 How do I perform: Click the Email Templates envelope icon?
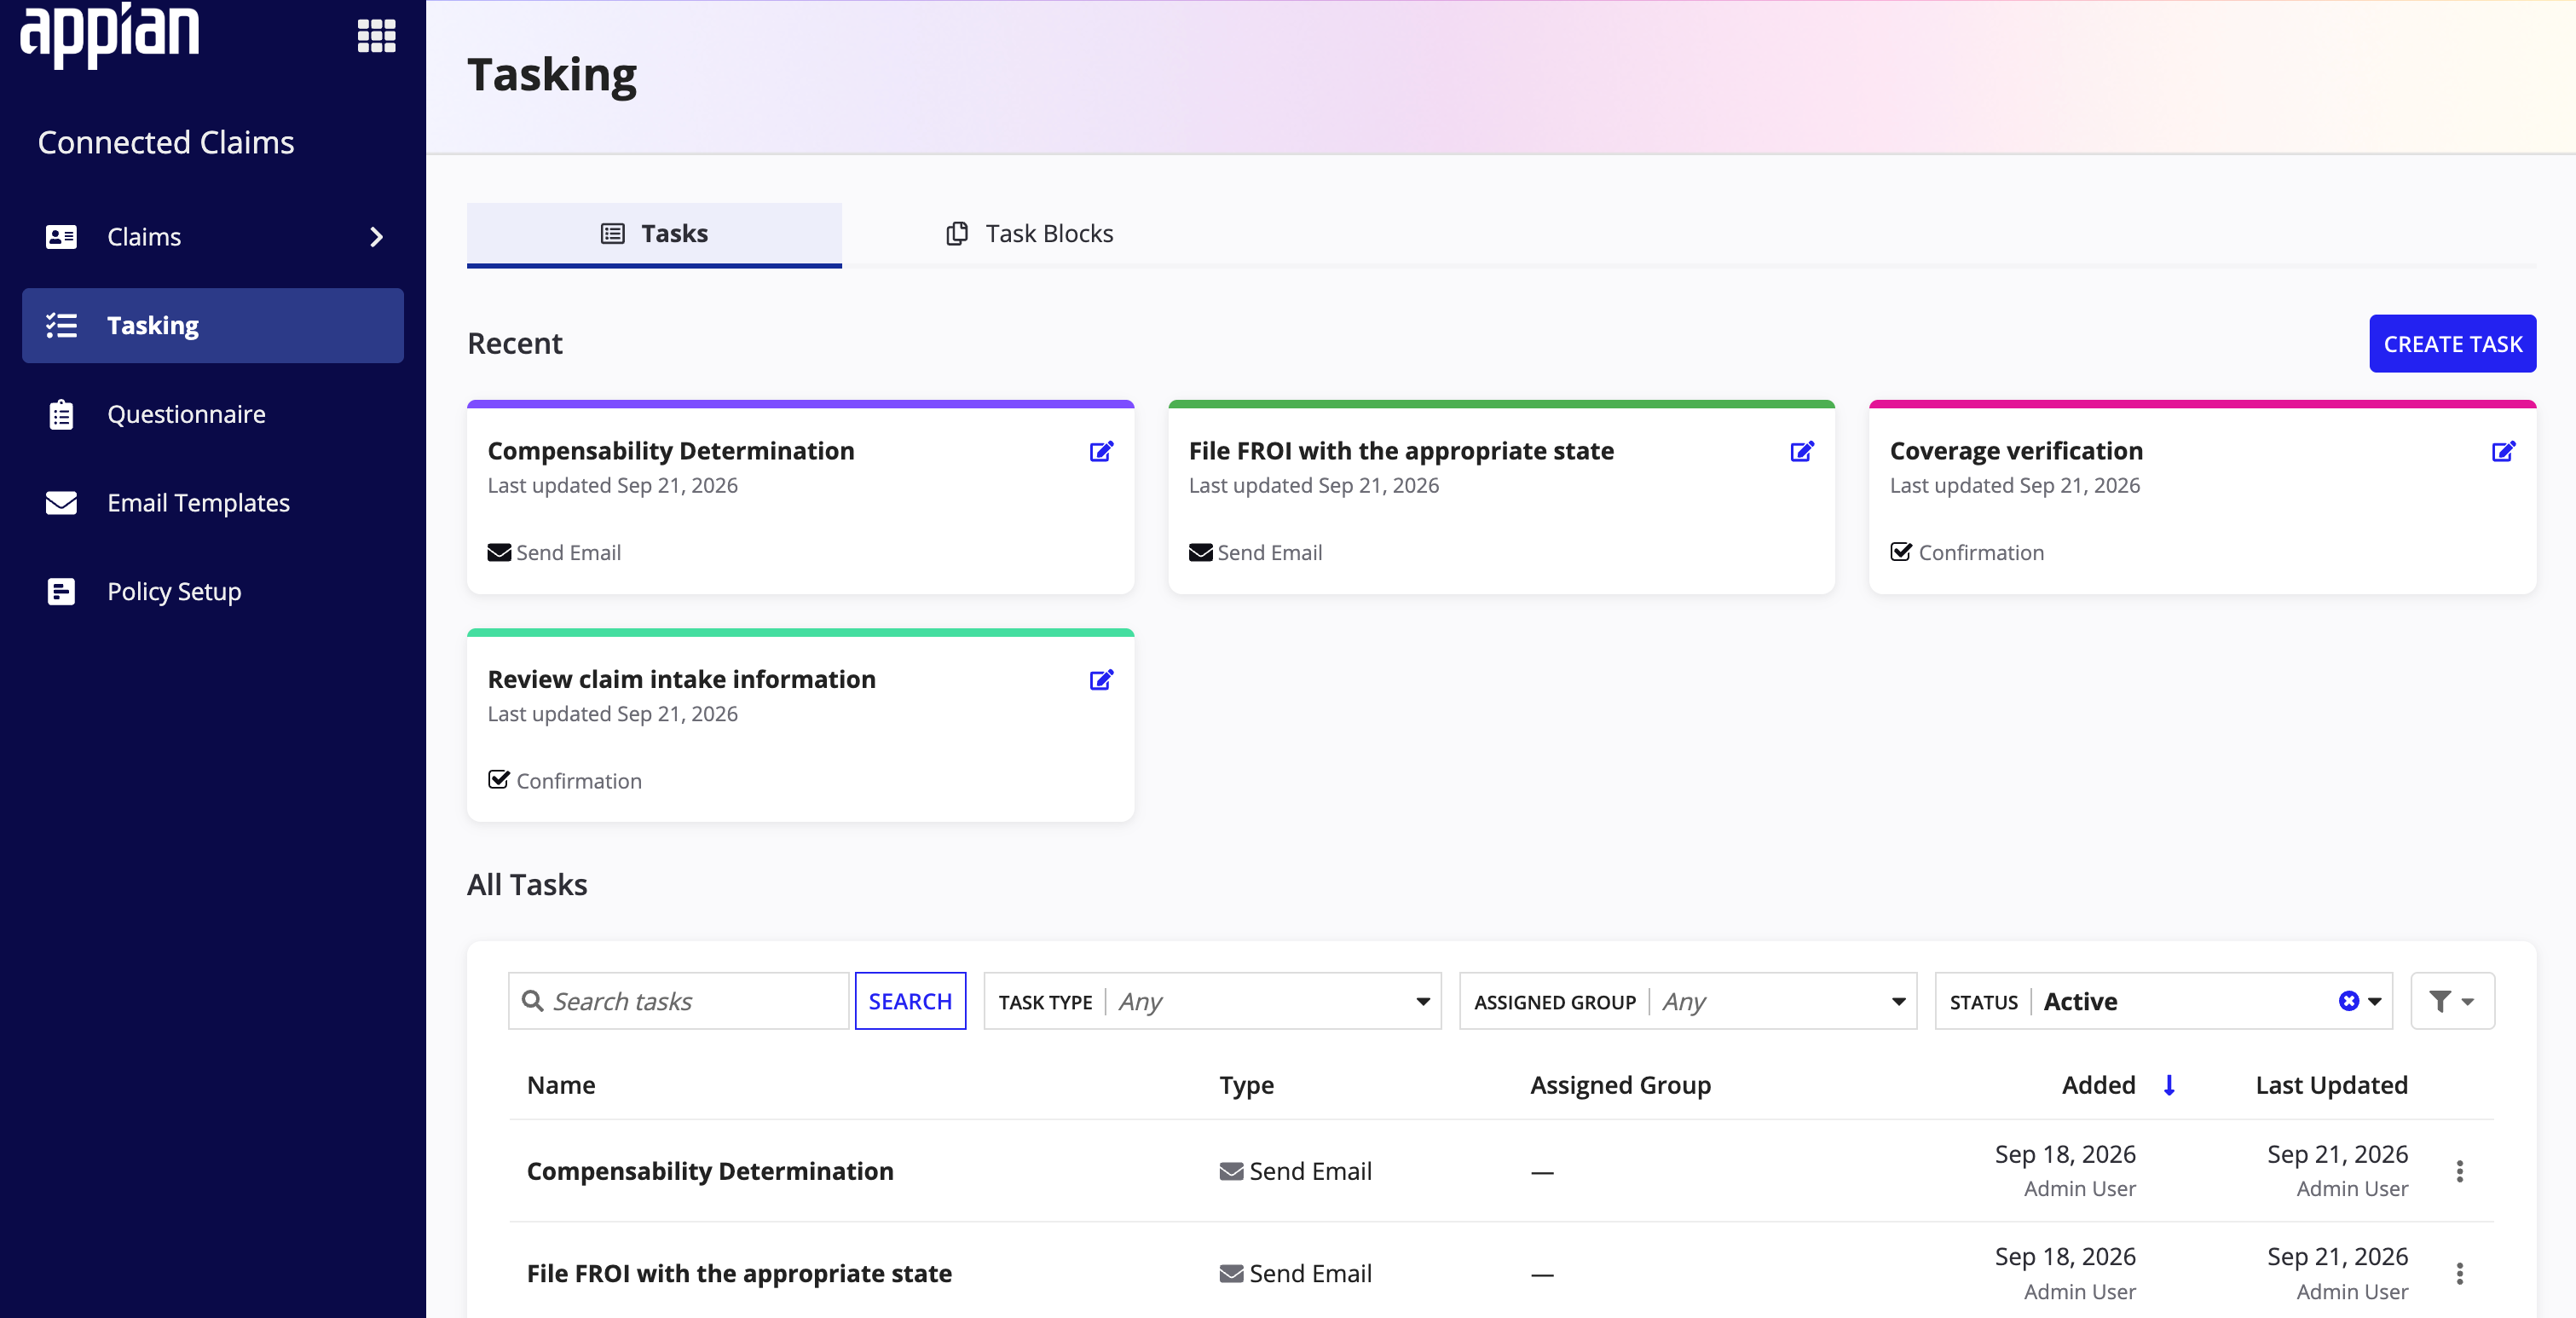point(62,502)
